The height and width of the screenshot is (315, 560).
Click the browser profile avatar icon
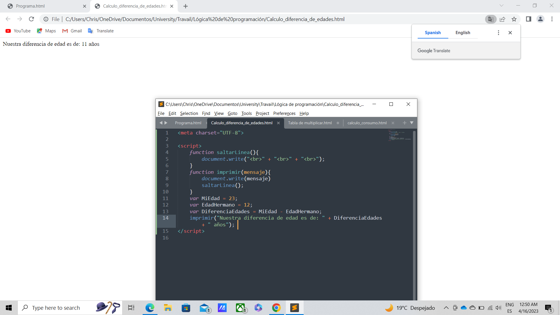coord(540,19)
